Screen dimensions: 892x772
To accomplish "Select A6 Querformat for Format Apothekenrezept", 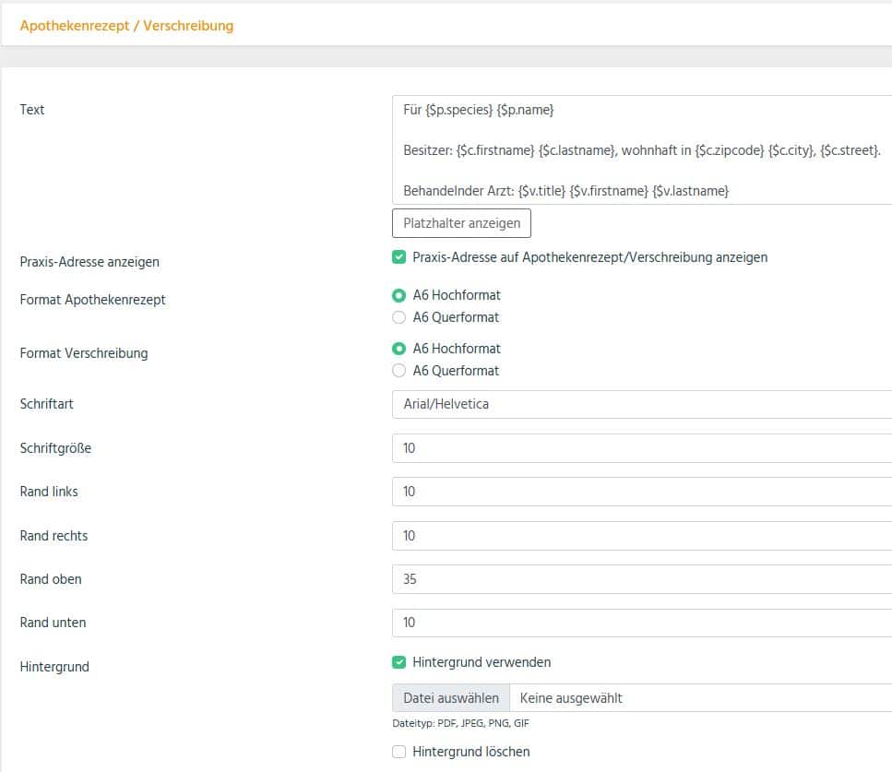I will tap(398, 317).
